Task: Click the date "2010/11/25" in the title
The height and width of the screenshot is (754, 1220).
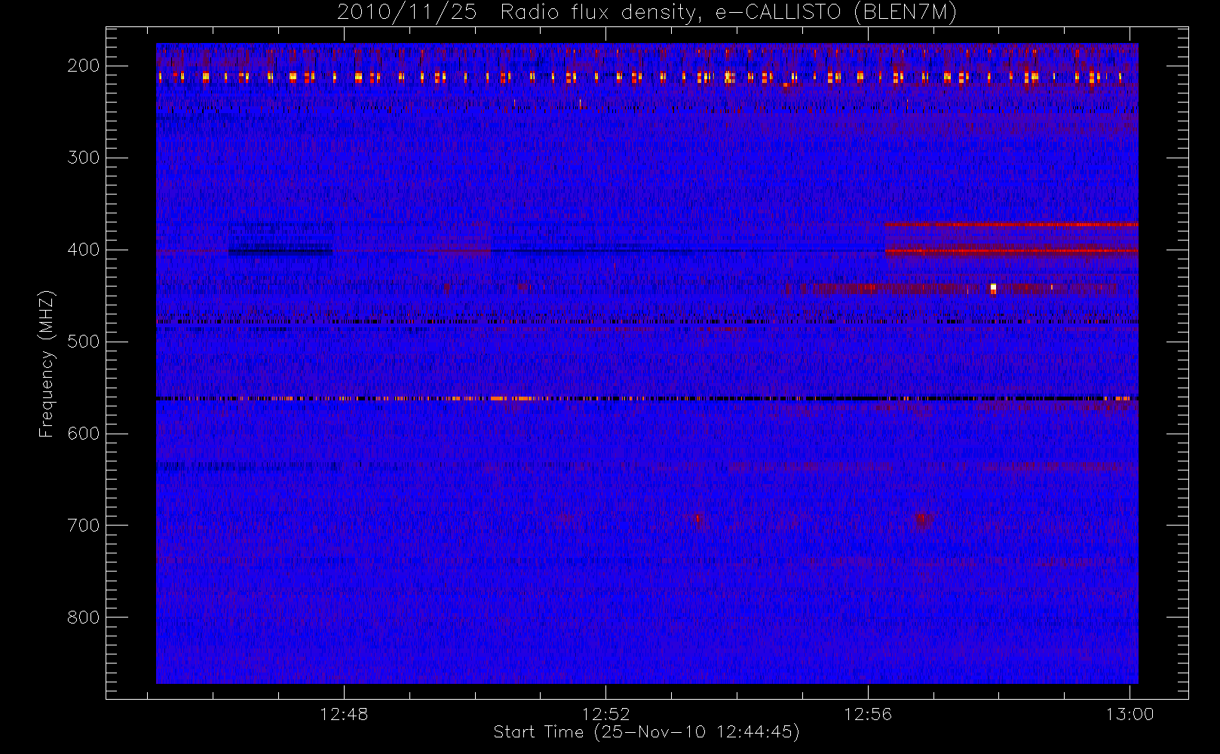Action: (x=406, y=13)
